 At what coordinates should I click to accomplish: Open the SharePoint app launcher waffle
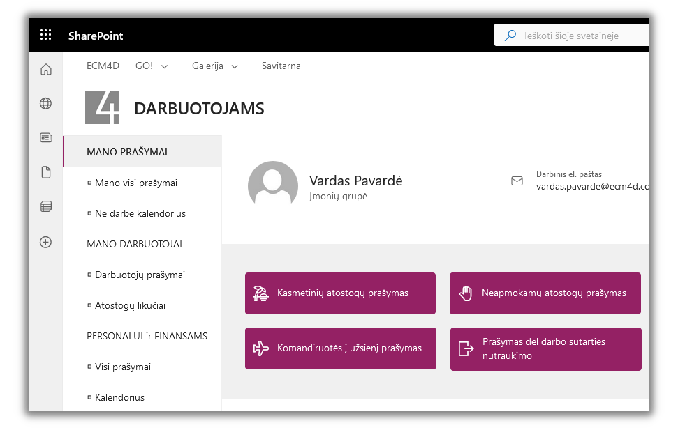pos(46,35)
